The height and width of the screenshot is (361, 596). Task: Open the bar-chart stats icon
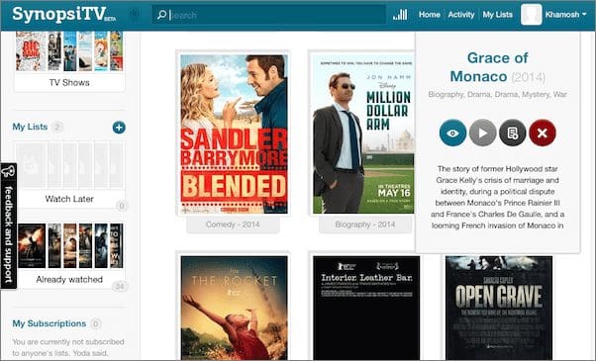pos(400,15)
